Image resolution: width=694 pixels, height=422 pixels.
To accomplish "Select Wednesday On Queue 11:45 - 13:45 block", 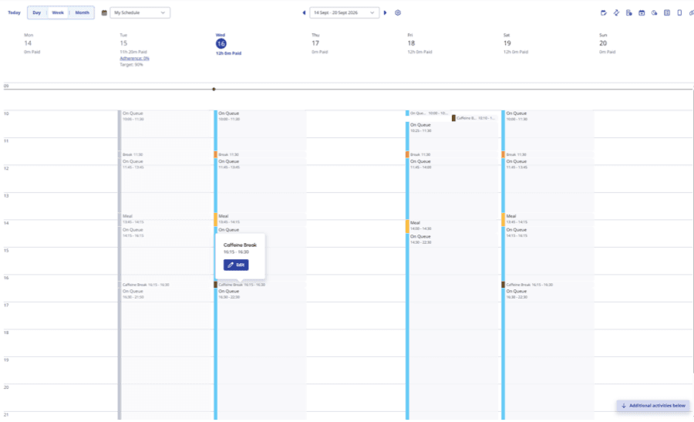I will (260, 185).
